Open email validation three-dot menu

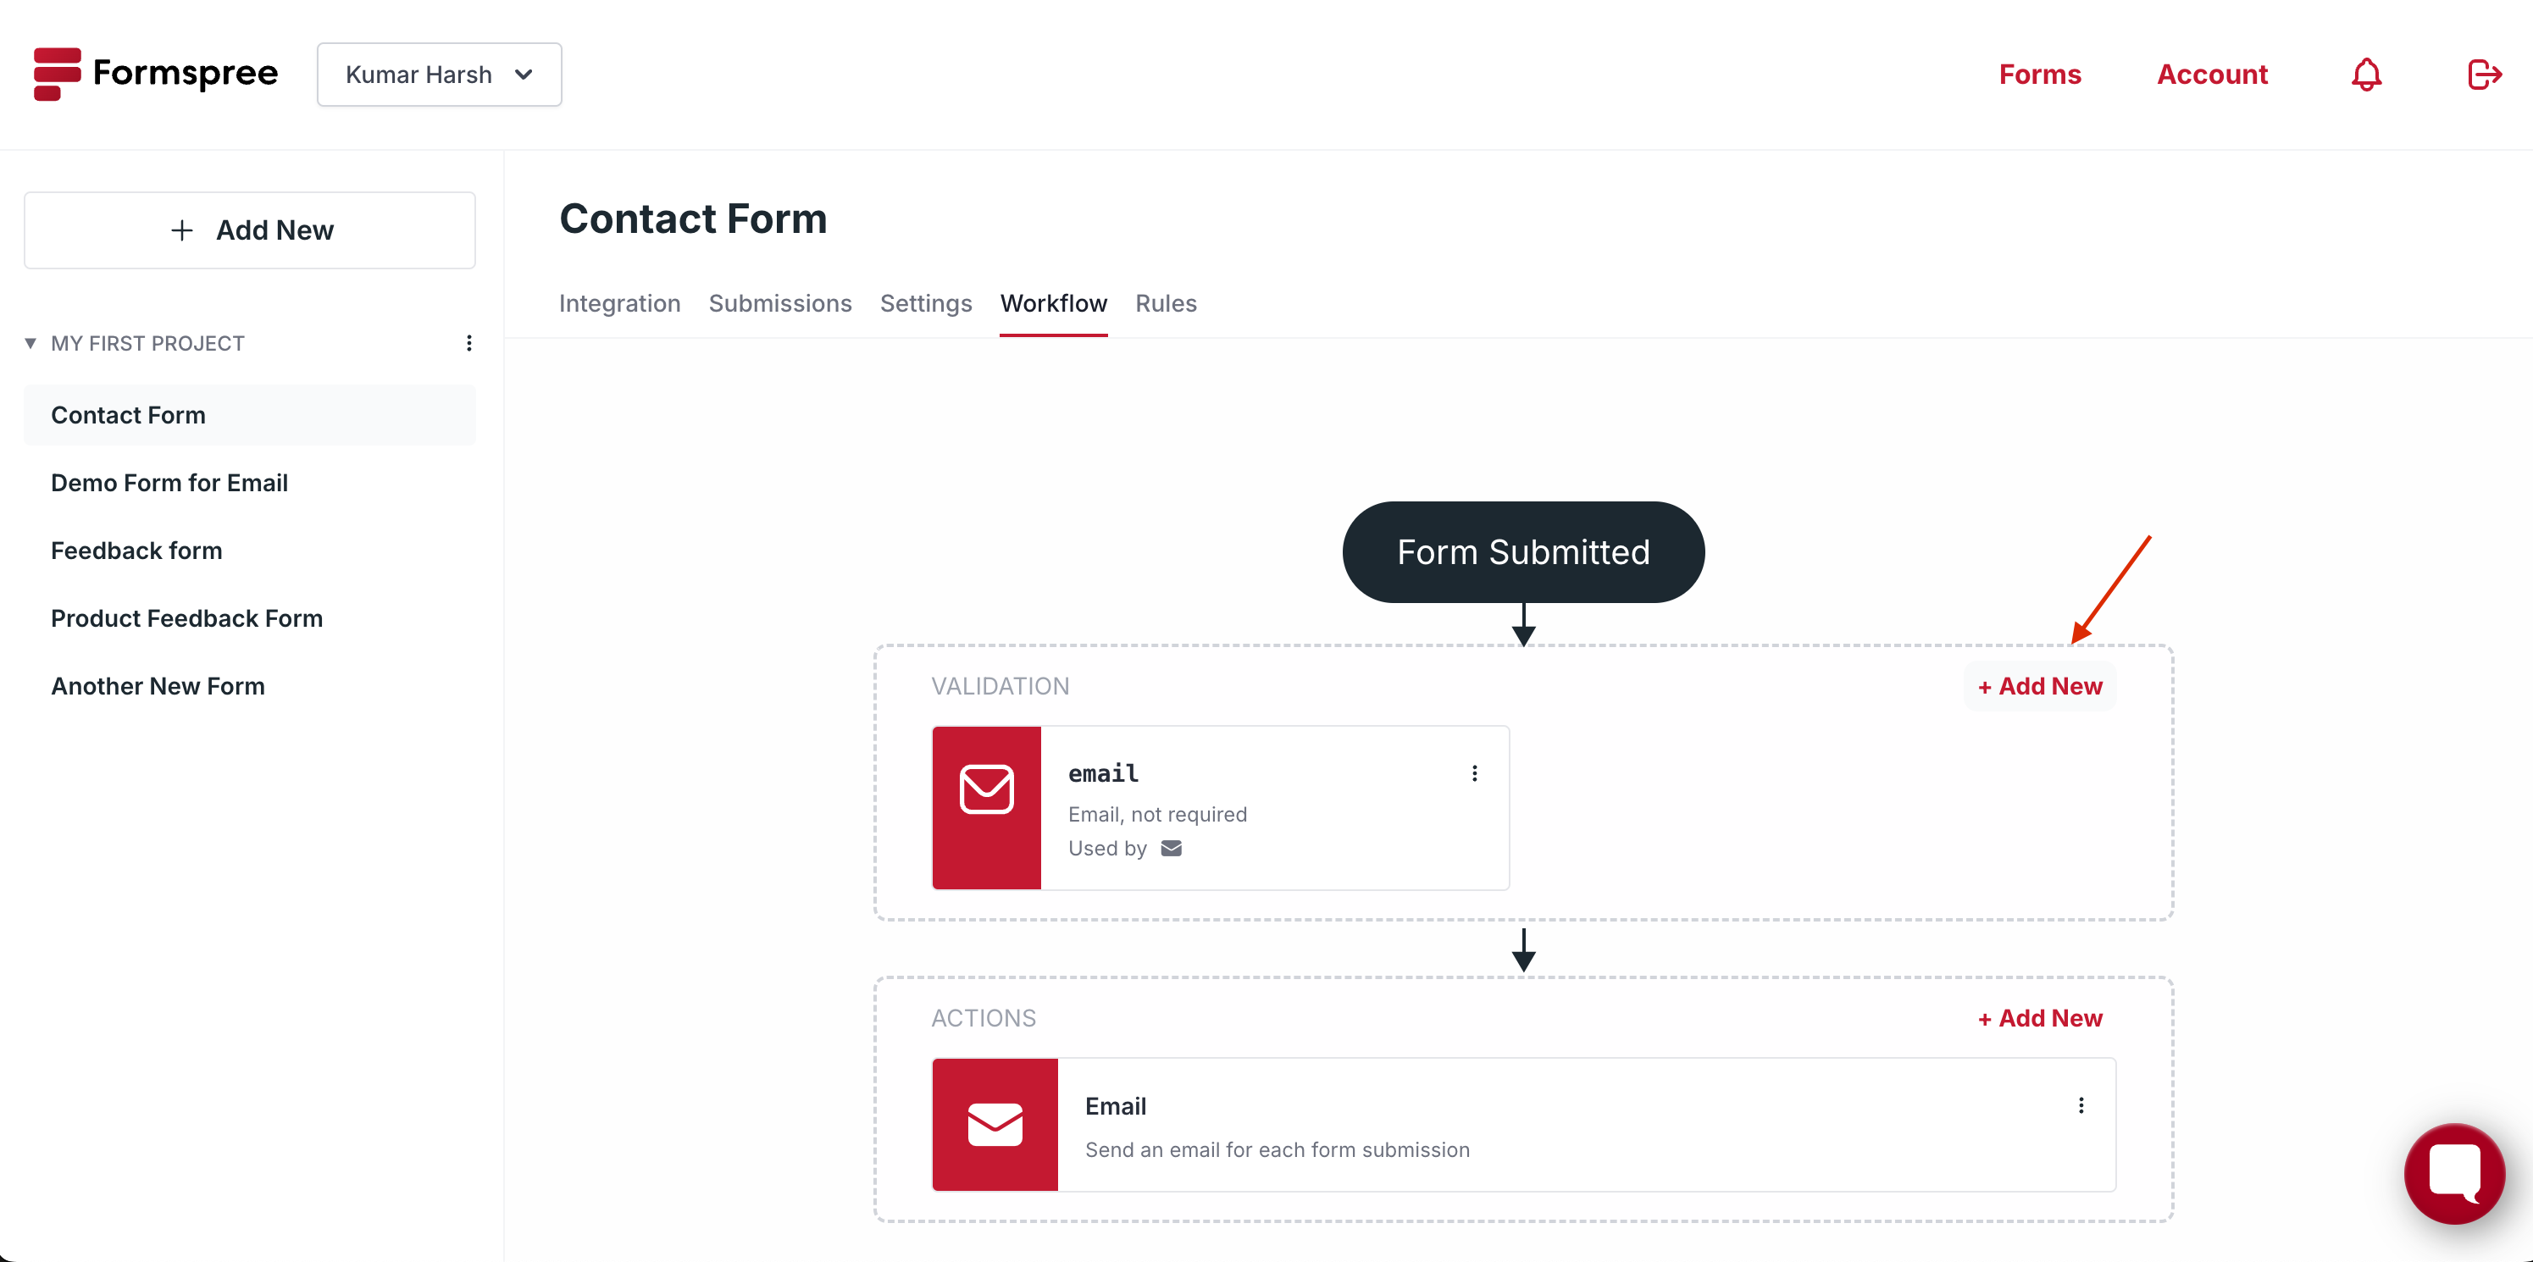click(x=1474, y=773)
